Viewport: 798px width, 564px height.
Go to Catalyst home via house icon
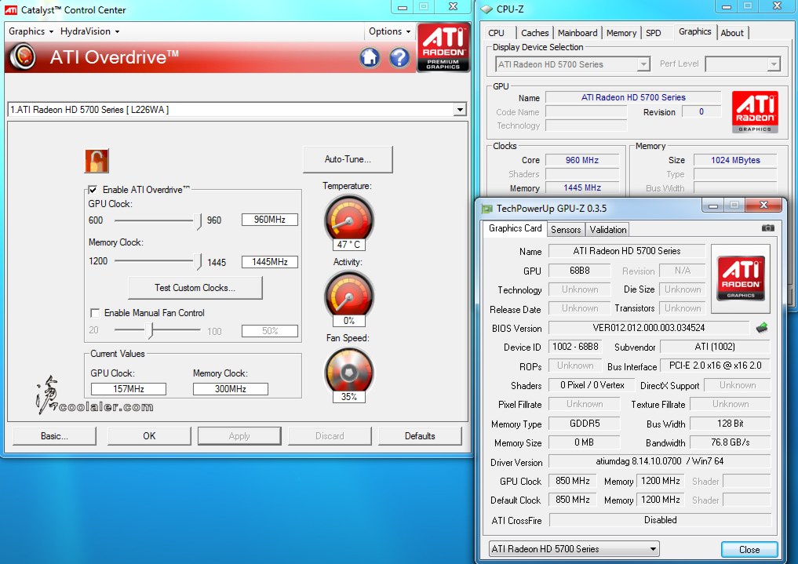click(370, 57)
